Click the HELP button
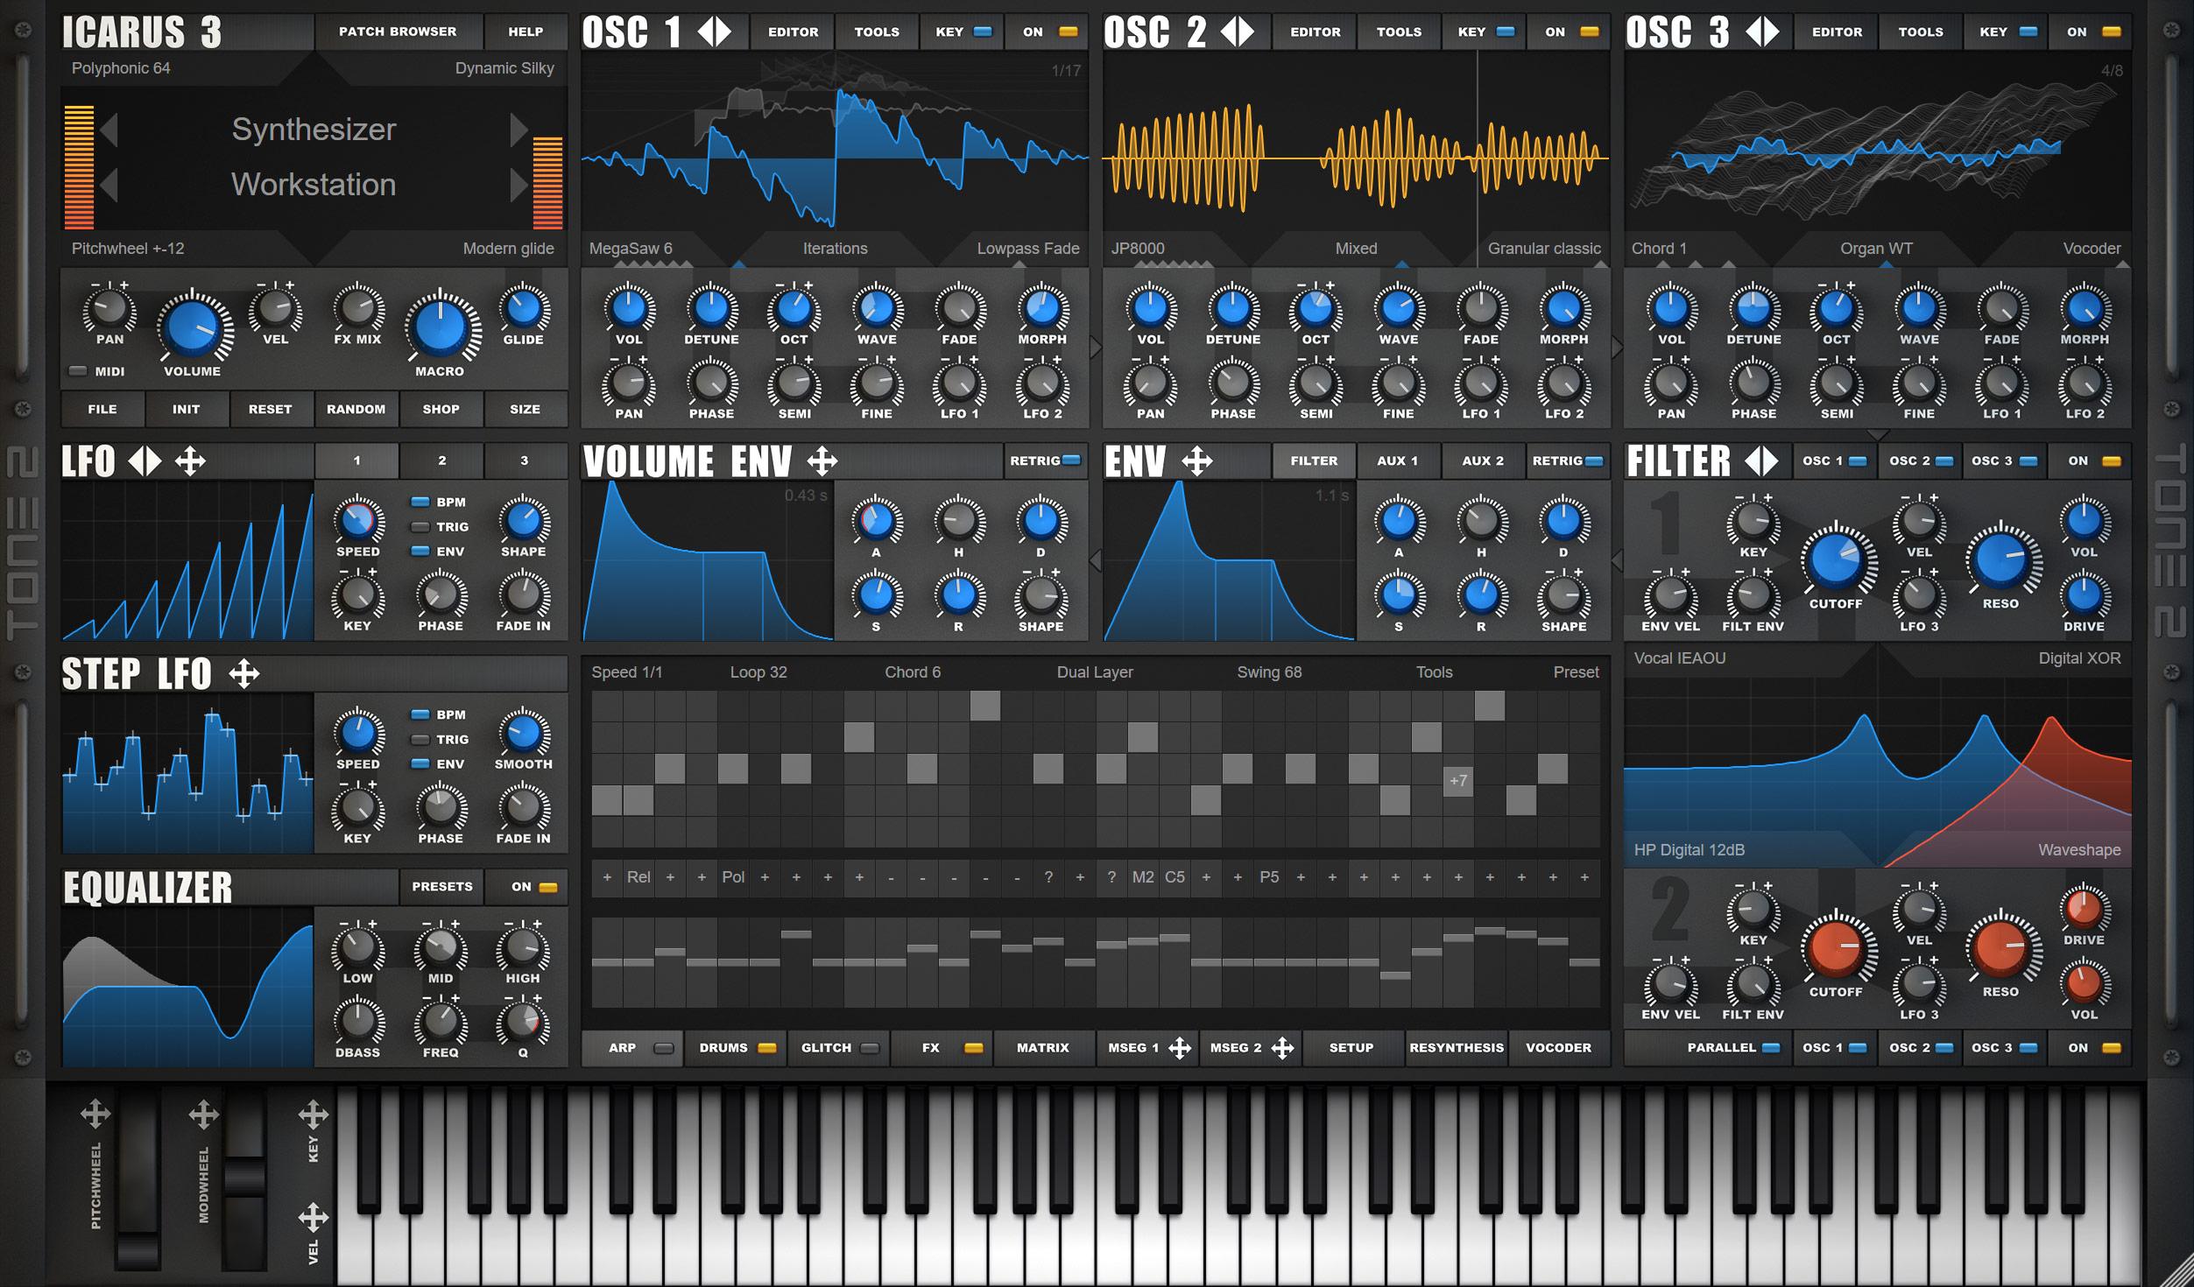 (x=526, y=32)
